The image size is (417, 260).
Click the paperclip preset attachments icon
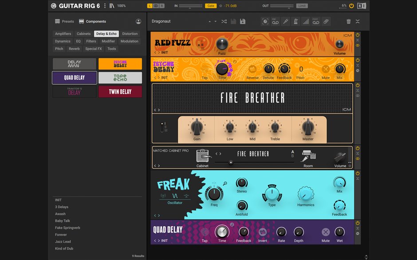click(326, 21)
